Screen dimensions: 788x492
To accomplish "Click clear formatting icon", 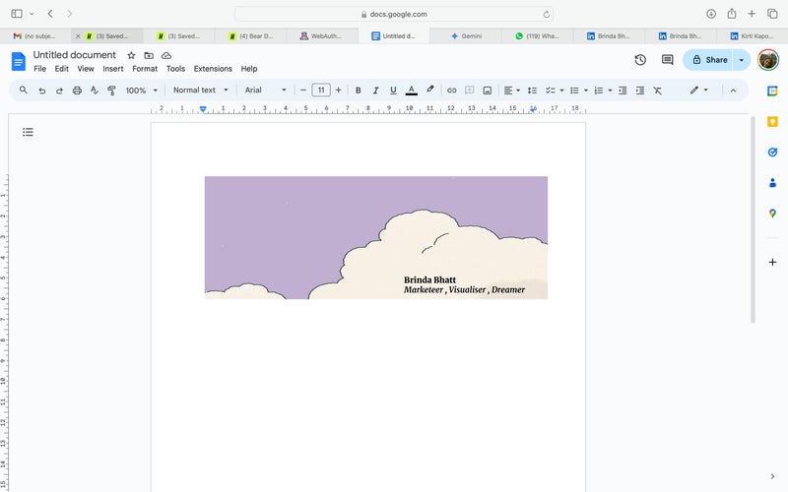I will (657, 91).
